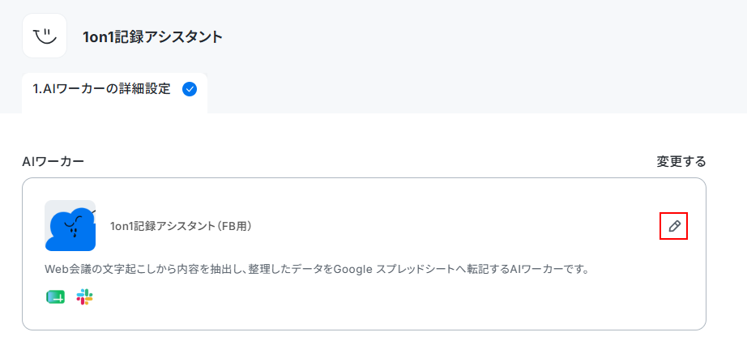
Task: Click the Web会議 description text in the card
Action: pos(318,270)
